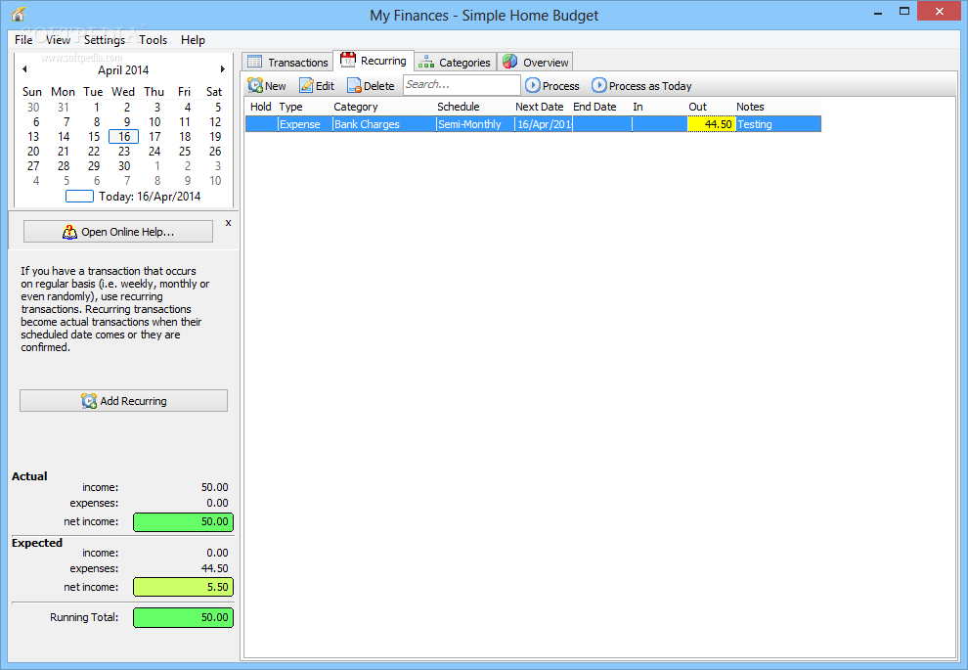The image size is (968, 670).
Task: Click Today: 16/Apr/2014 link
Action: click(x=150, y=197)
